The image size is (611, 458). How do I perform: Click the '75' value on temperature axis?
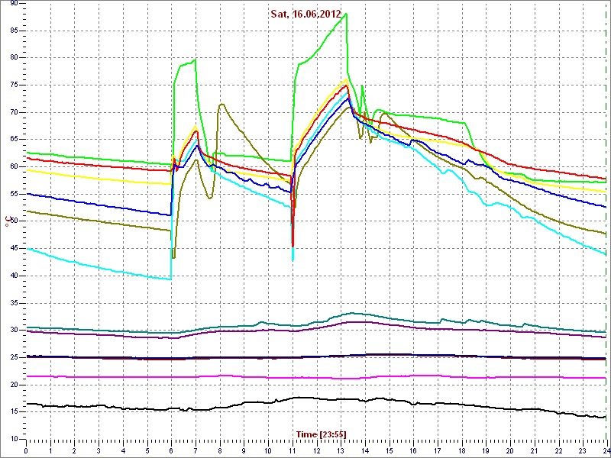(13, 85)
